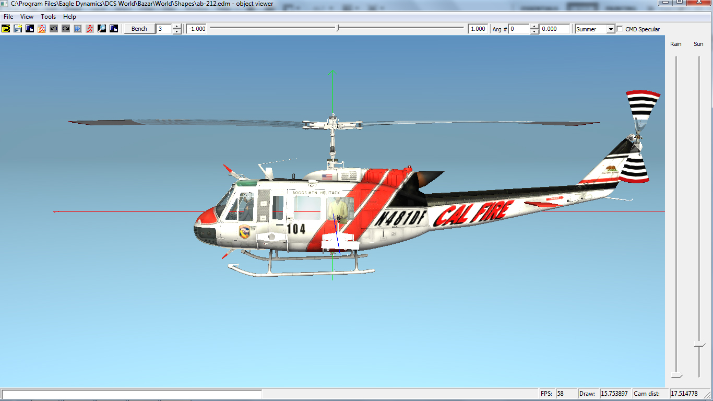Viewport: 713px width, 401px height.
Task: Decrease the Arg # value with down arrow
Action: pyautogui.click(x=534, y=32)
